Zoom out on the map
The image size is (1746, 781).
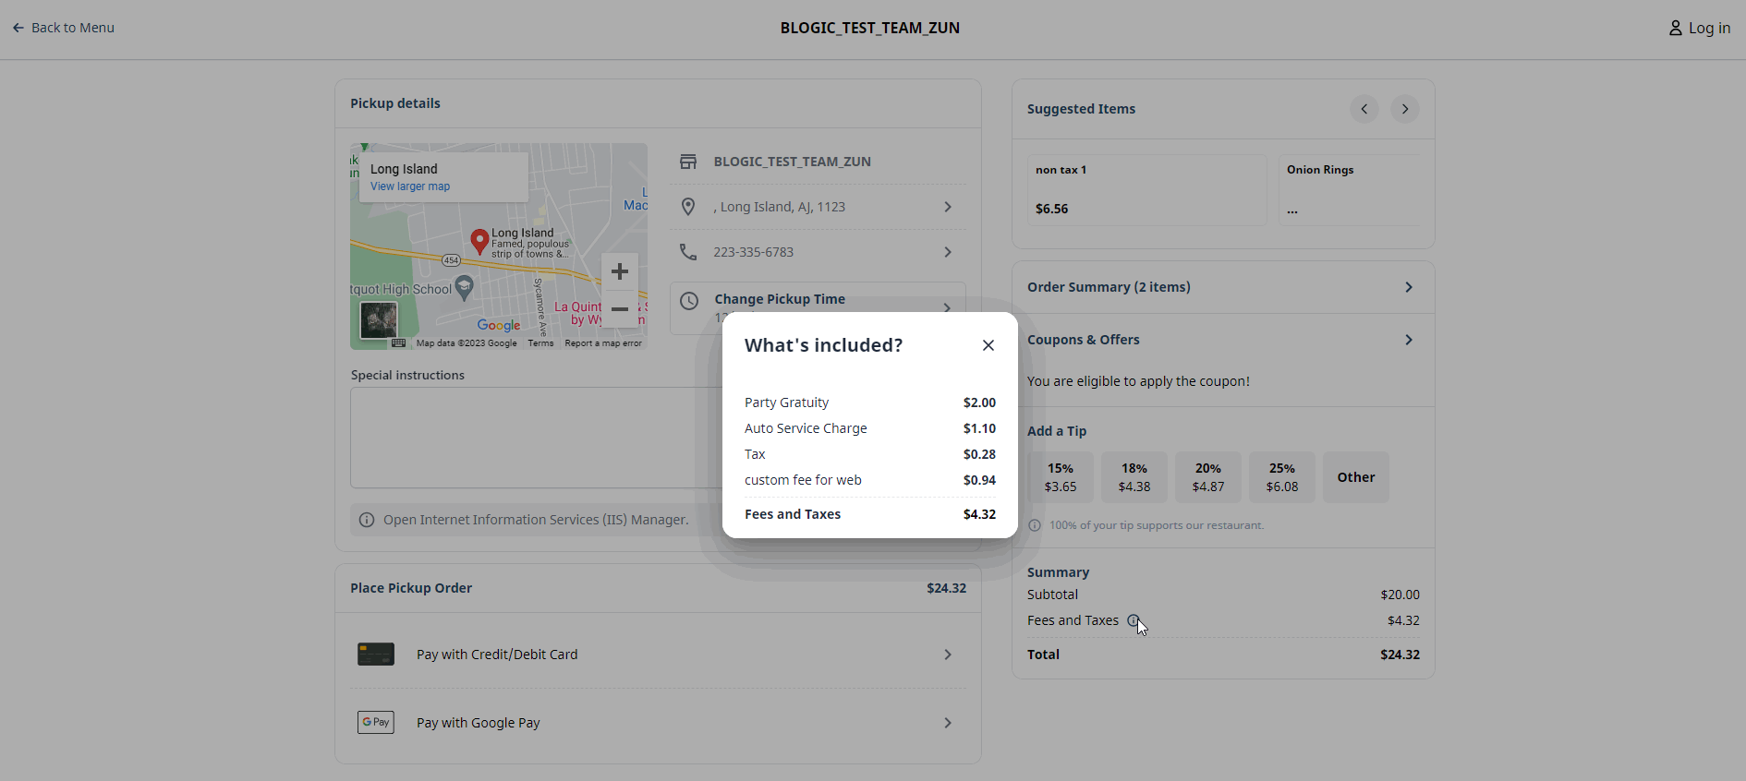pyautogui.click(x=620, y=309)
